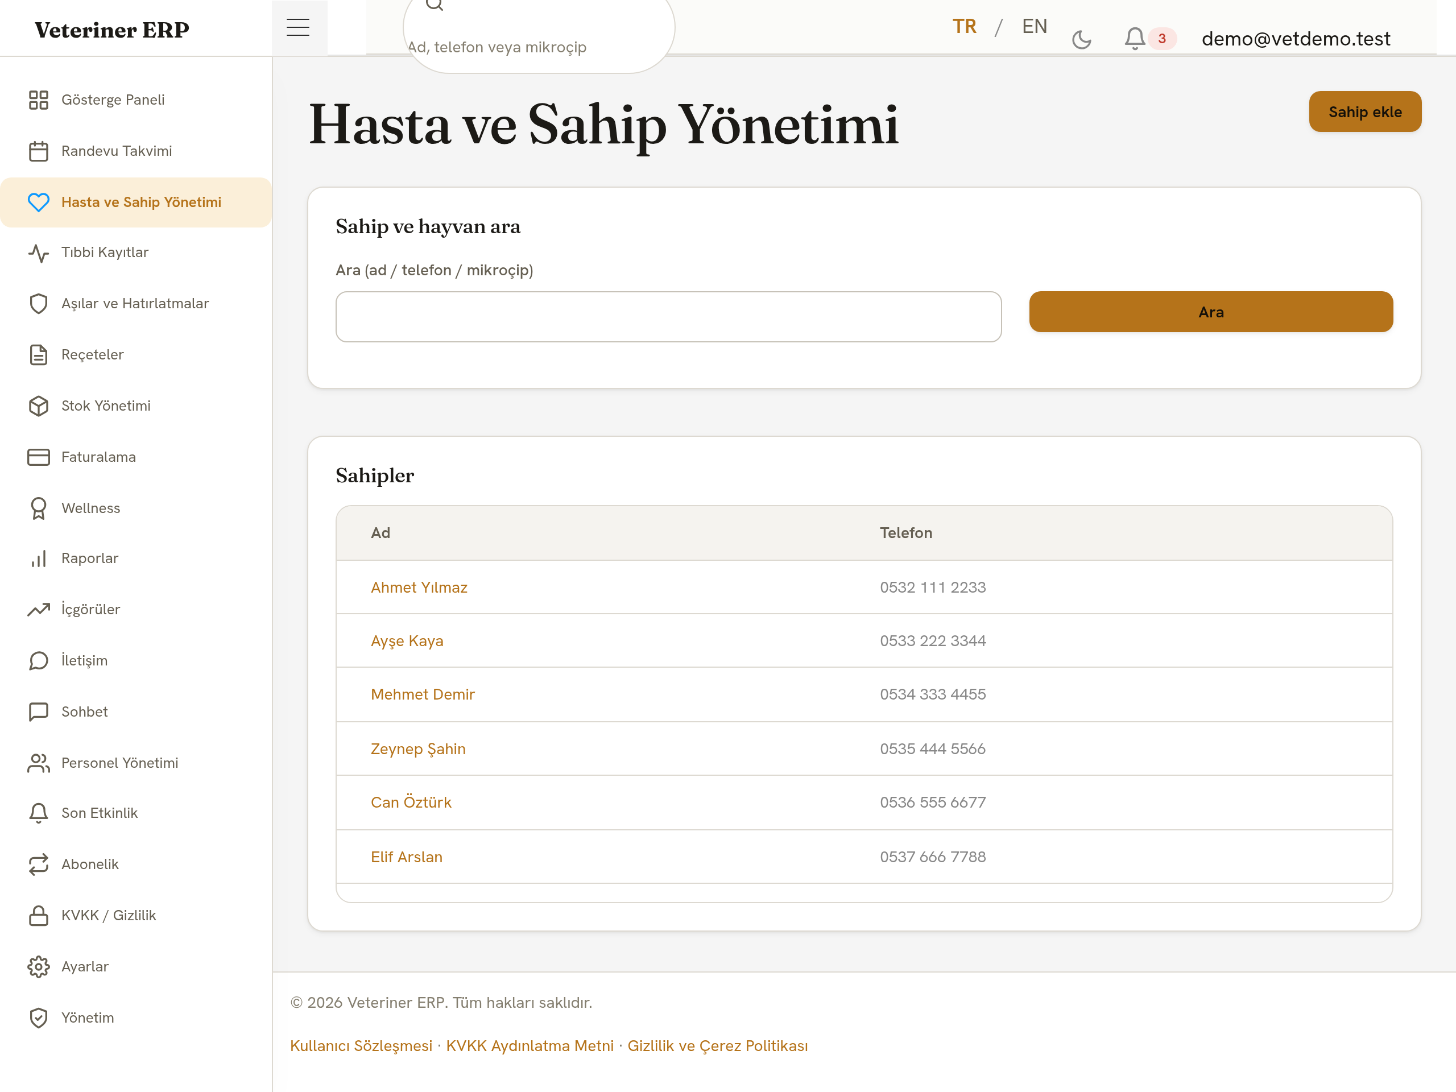The width and height of the screenshot is (1456, 1092).
Task: Open owner Can Öztürk
Action: (x=411, y=803)
